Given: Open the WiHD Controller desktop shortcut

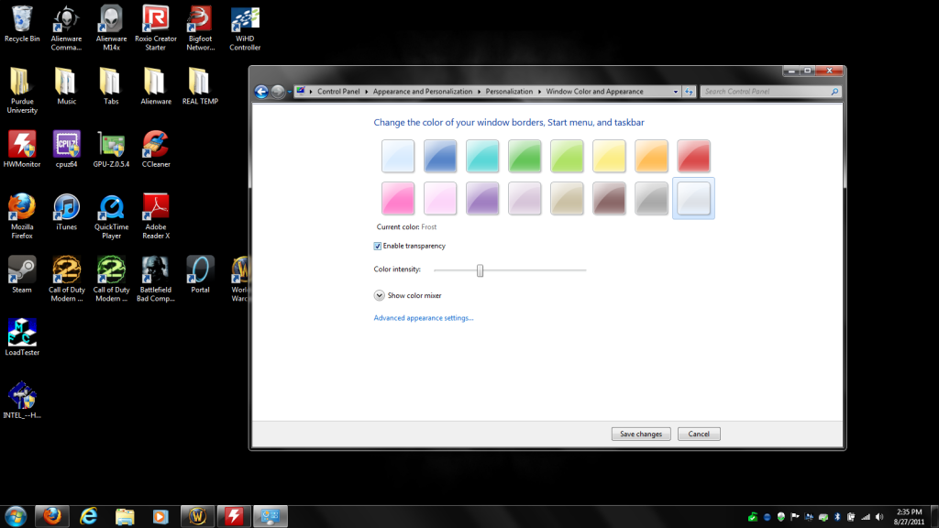Looking at the screenshot, I should click(245, 27).
